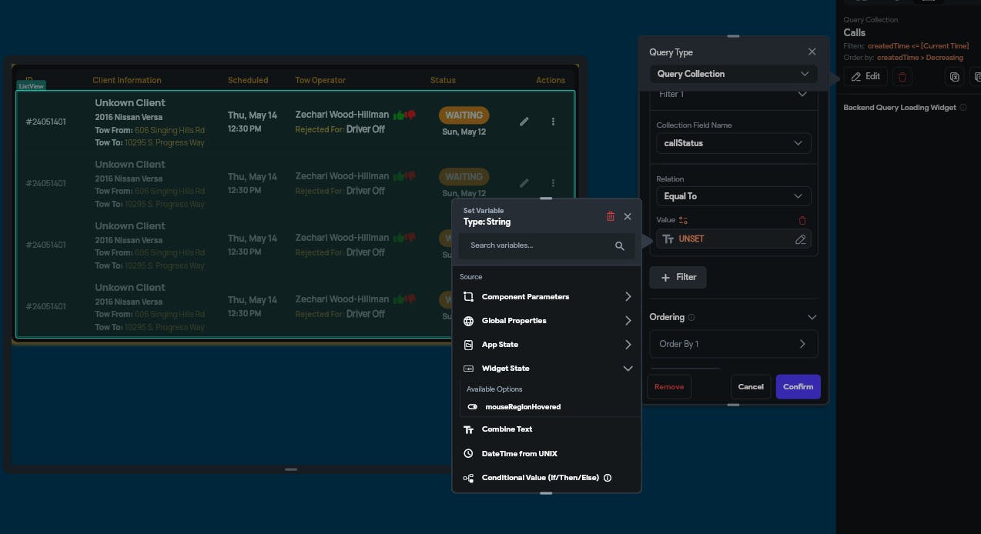
Task: Open the App State source
Action: pos(547,345)
